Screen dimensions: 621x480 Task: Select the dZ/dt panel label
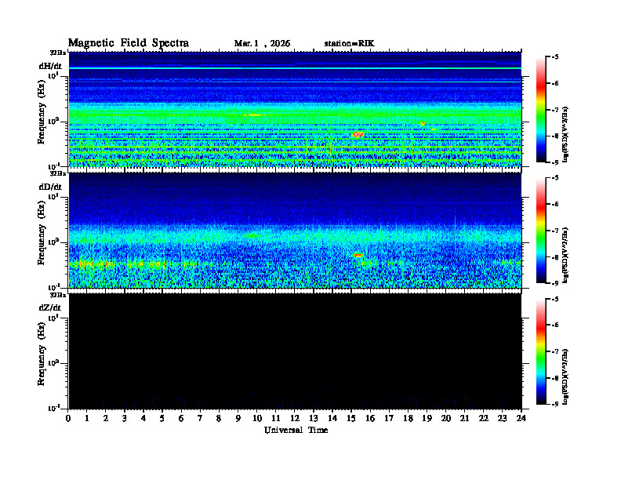click(50, 307)
